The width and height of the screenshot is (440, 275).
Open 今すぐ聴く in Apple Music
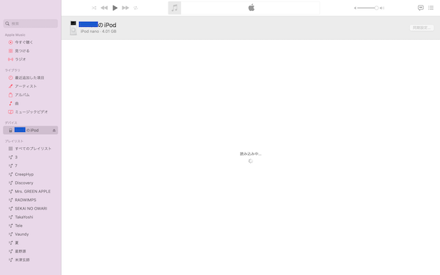(30, 43)
